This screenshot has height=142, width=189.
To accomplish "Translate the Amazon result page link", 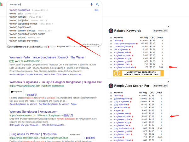I will point(68,116).
